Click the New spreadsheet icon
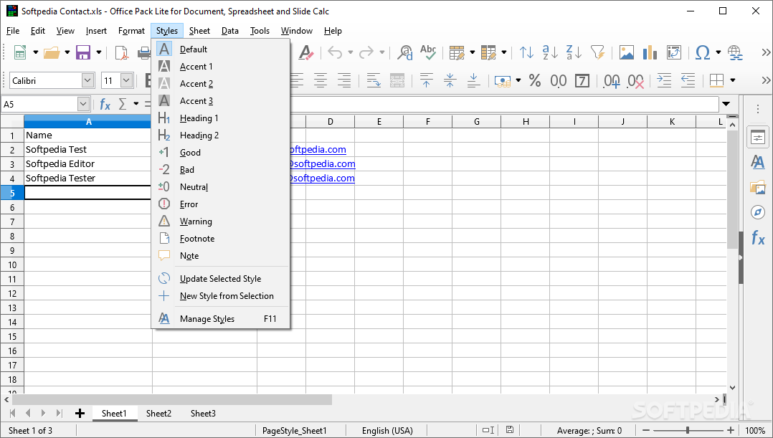 (20, 52)
